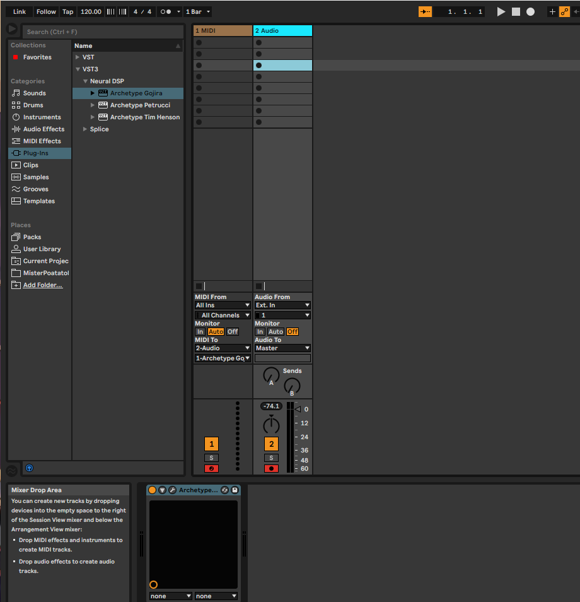Toggle the Follow song position button
580x602 pixels.
pos(425,12)
